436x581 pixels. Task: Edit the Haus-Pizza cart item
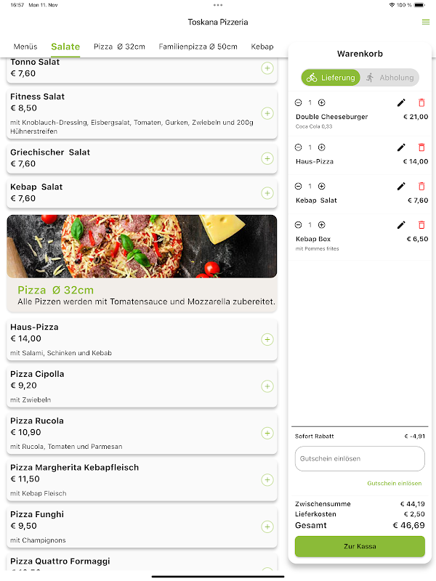(x=401, y=147)
